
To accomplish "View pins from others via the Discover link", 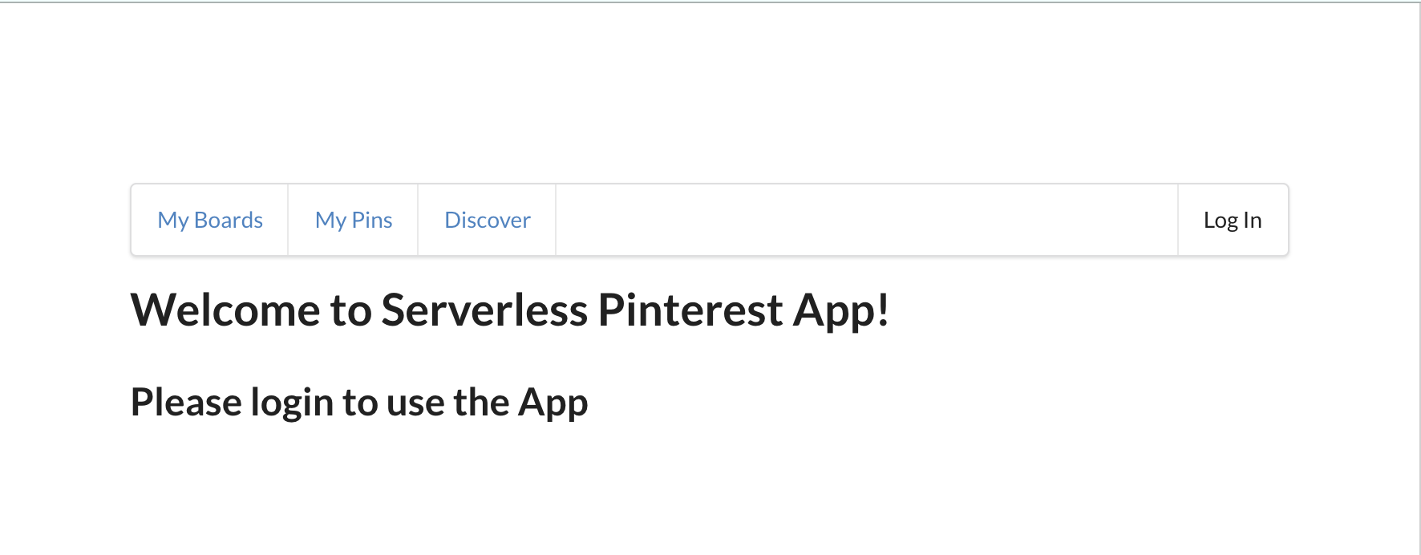I will point(488,220).
